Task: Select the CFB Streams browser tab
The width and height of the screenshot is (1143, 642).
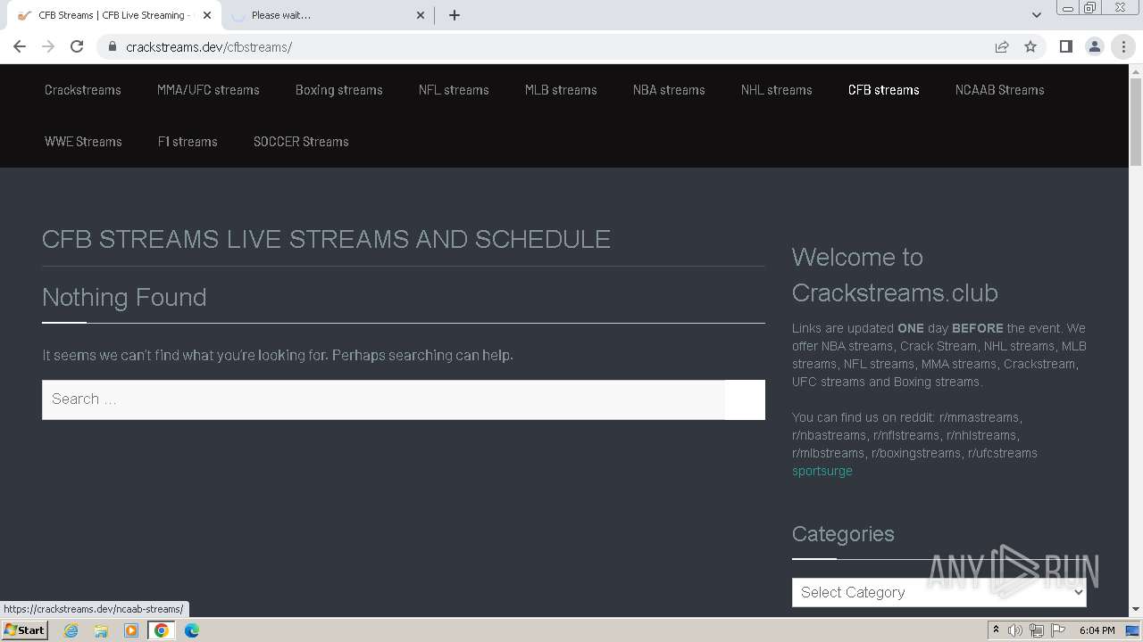Action: tap(114, 15)
